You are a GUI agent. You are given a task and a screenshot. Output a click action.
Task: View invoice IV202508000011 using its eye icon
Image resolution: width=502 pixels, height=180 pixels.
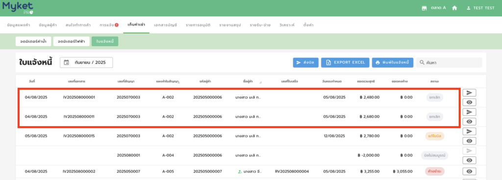469,121
